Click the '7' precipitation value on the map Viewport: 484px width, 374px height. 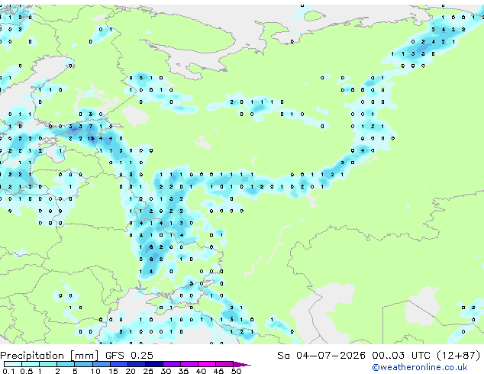91,126
